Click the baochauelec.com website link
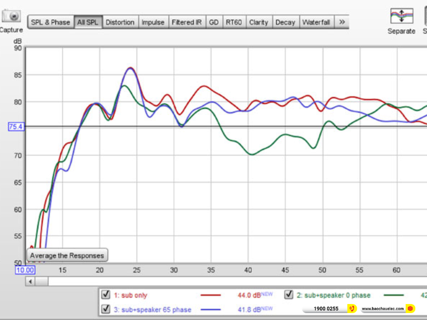Viewport: 427px width, 320px height. (382, 309)
